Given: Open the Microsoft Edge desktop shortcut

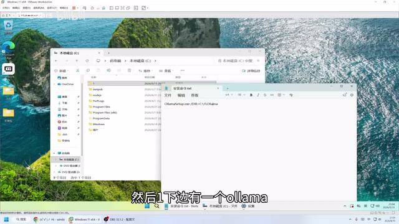Looking at the screenshot, I should point(8,50).
